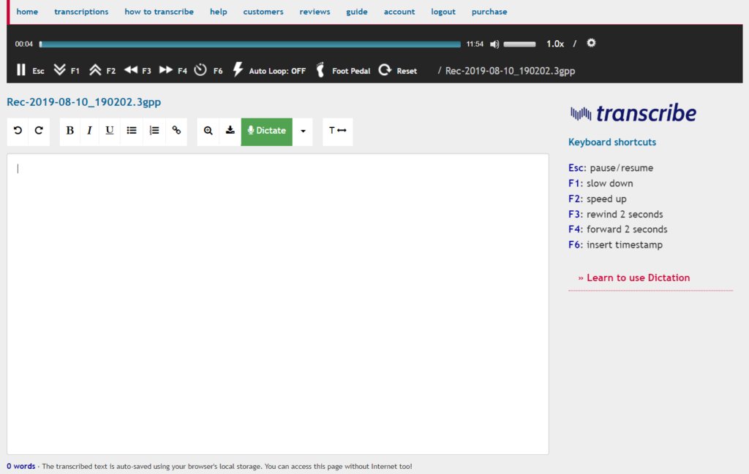Rewind 2 seconds using the F3 icon
Viewport: 749px width, 474px height.
131,70
